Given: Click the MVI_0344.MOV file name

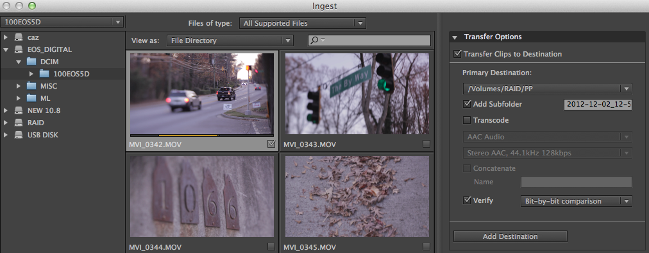Looking at the screenshot, I should pos(155,248).
